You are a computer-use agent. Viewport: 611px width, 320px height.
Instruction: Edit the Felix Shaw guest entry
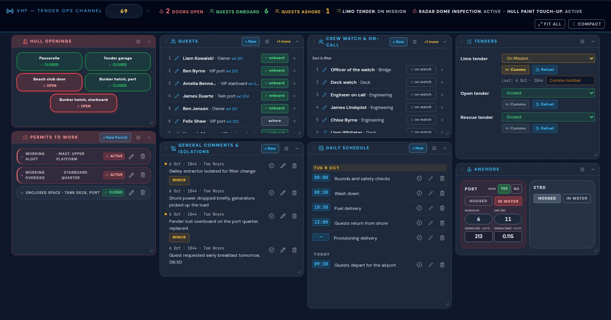177,121
